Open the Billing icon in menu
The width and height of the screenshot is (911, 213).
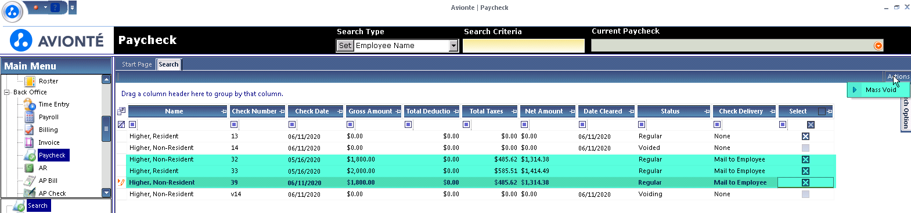(30, 130)
